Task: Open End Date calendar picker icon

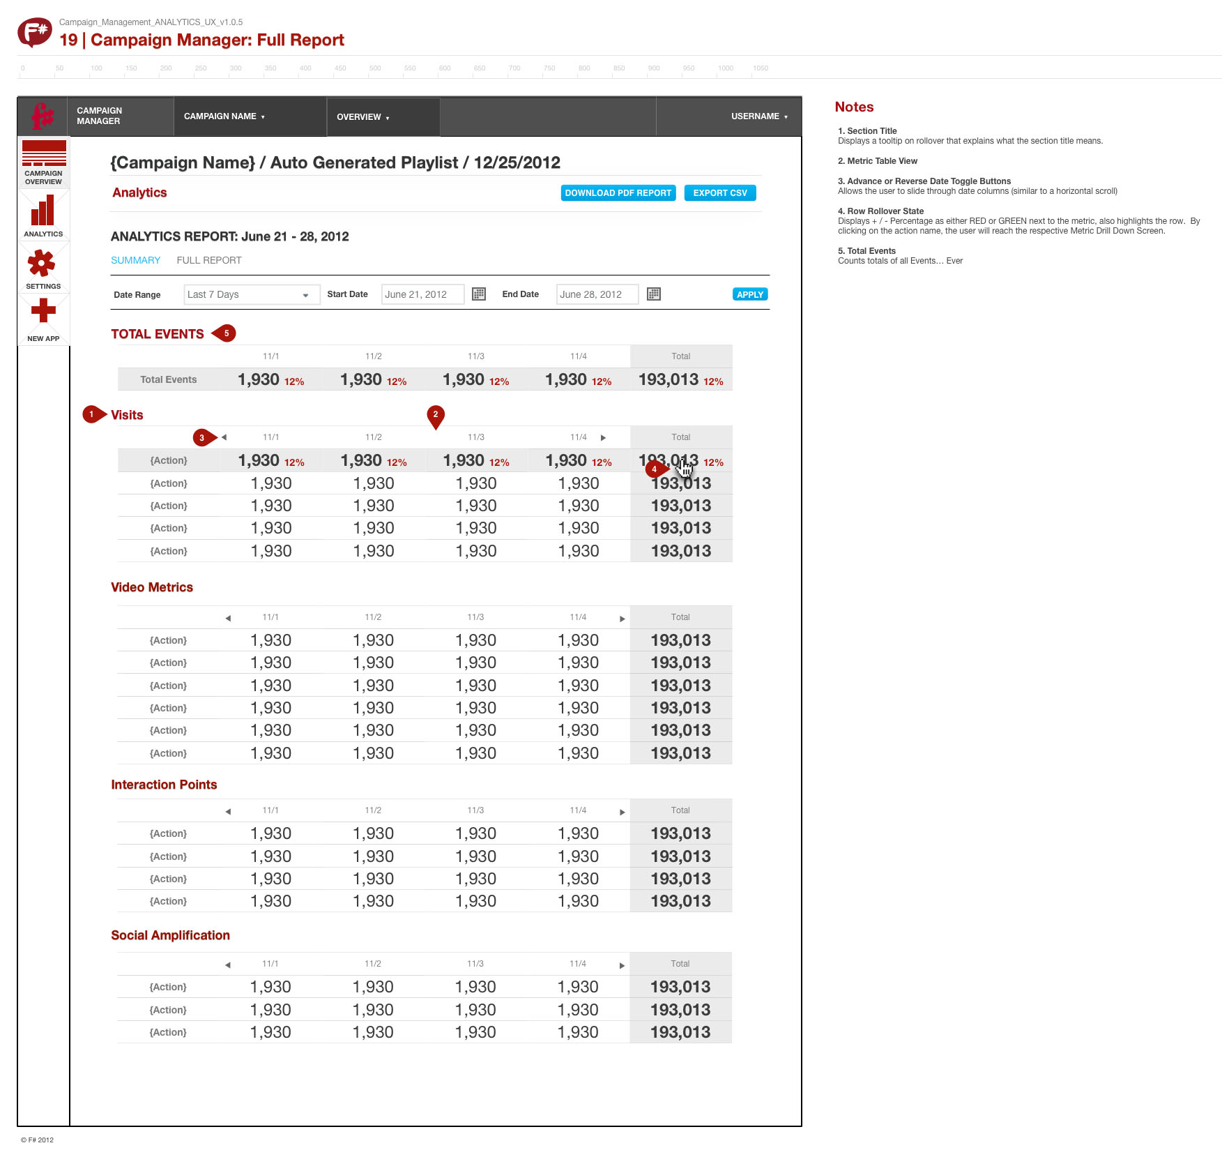Action: [654, 294]
